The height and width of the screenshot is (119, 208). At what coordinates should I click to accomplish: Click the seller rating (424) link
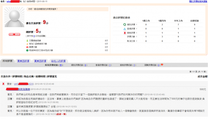31,84
